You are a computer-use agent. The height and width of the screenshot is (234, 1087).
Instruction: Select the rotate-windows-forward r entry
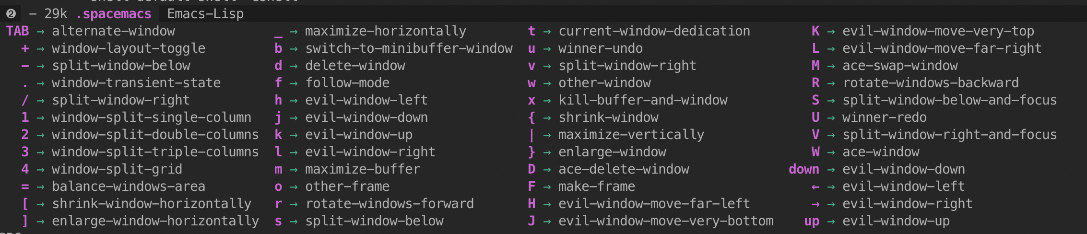(374, 204)
